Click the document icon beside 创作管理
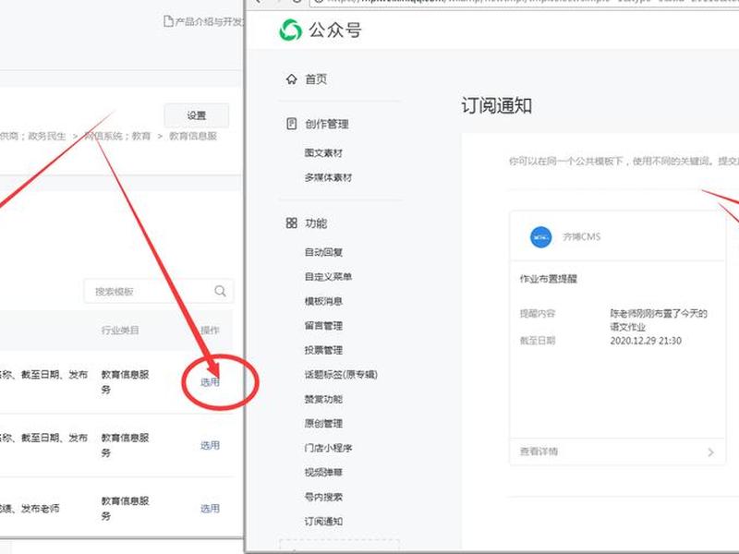Viewport: 739px width, 554px height. click(x=291, y=124)
